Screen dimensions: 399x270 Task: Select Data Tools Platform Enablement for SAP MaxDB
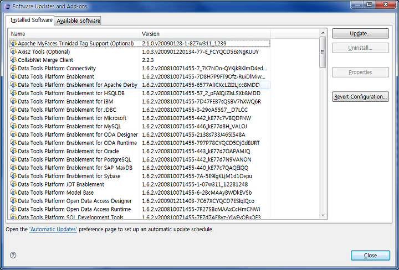[140, 168]
